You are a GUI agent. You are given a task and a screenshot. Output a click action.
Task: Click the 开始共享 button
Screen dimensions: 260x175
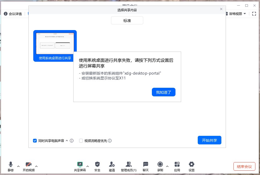click(x=209, y=140)
